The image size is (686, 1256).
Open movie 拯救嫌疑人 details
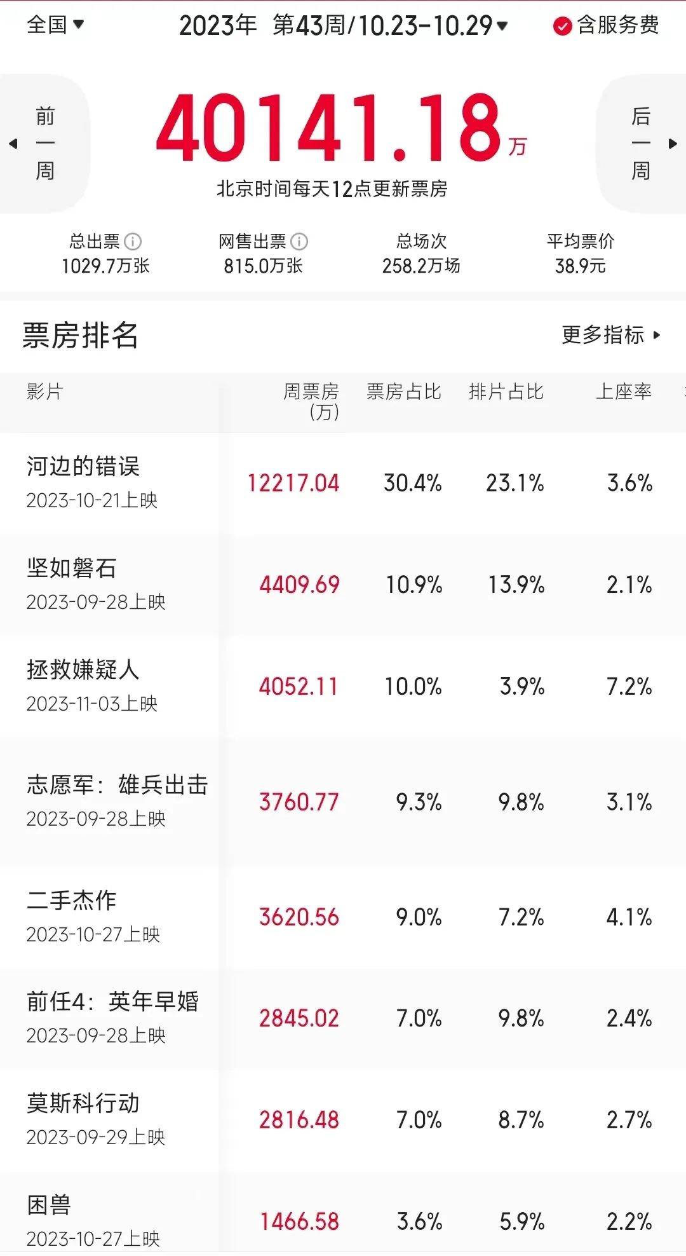tap(83, 670)
